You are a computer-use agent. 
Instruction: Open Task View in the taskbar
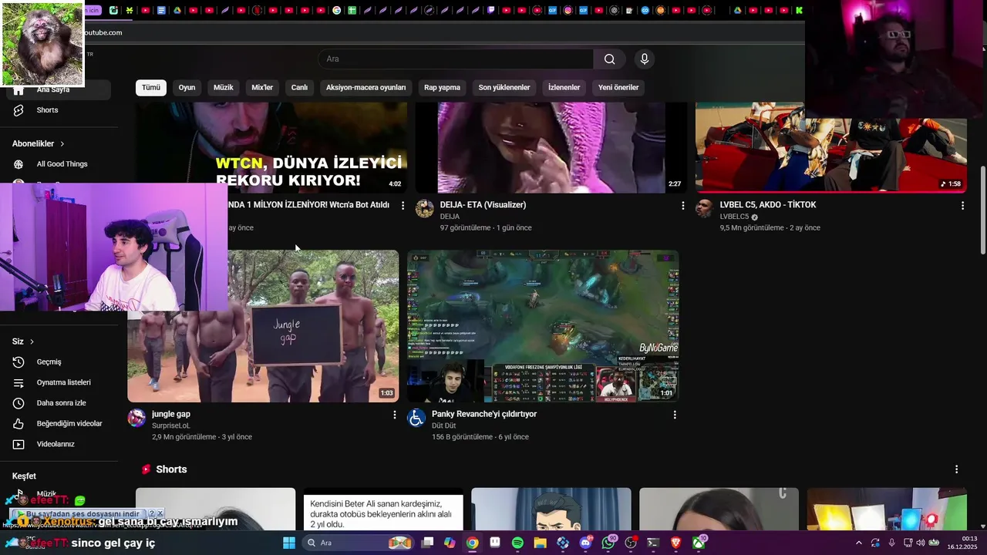tap(427, 543)
